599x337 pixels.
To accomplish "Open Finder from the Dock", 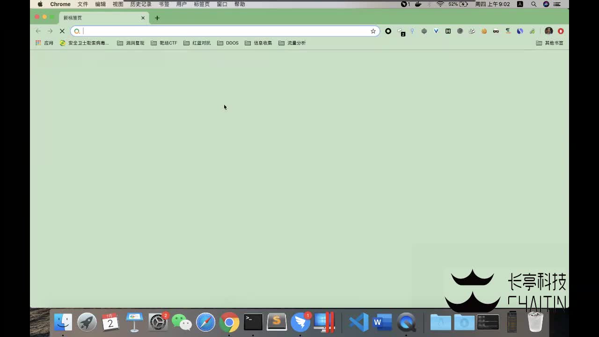I will pyautogui.click(x=63, y=322).
